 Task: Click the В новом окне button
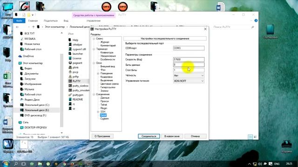pyautogui.click(x=172, y=136)
